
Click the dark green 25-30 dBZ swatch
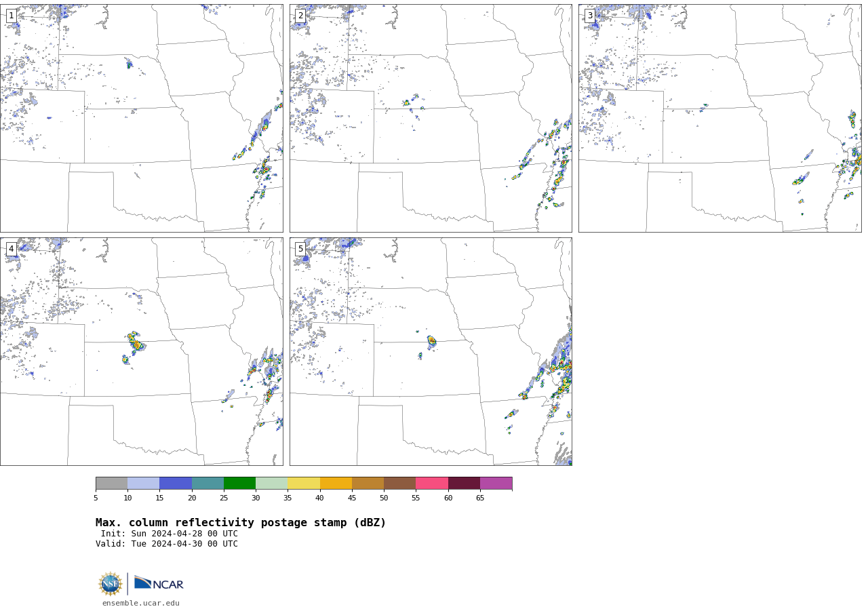click(x=239, y=483)
